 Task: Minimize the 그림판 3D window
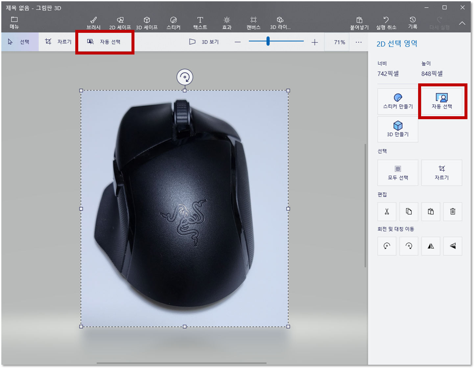click(x=426, y=8)
